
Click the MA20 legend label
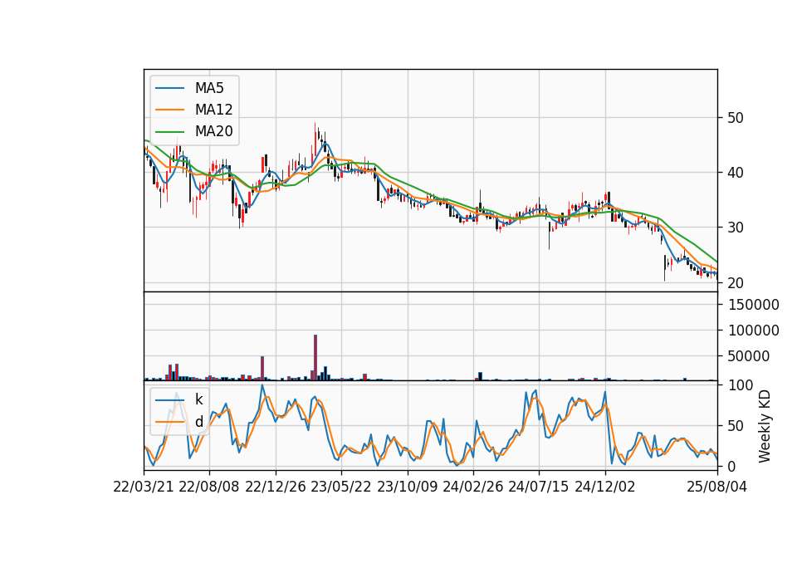tap(213, 132)
